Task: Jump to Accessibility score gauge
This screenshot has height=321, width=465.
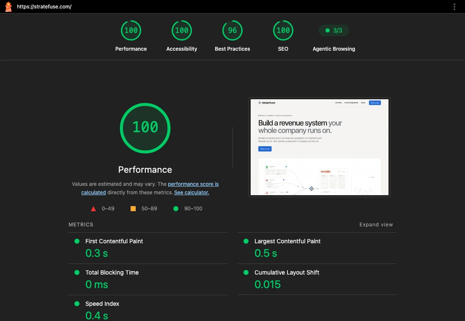Action: coord(181,30)
